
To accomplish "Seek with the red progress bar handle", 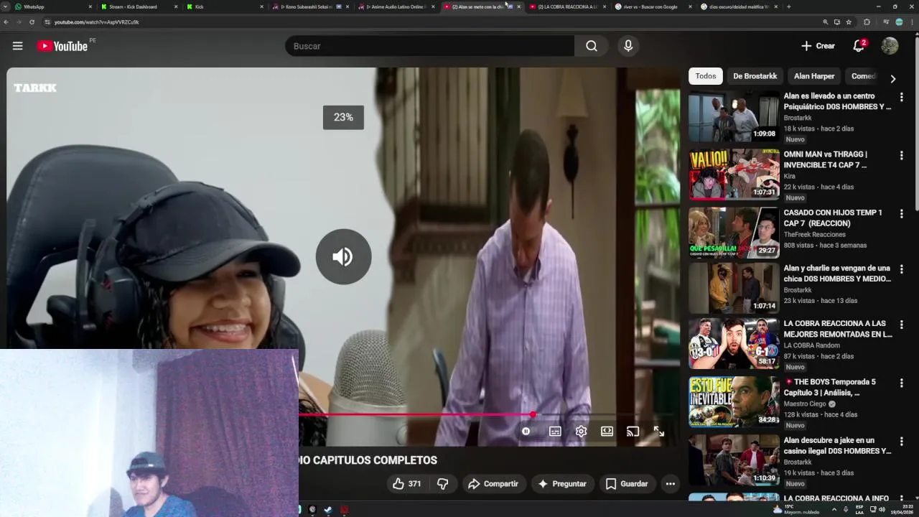I will (533, 415).
